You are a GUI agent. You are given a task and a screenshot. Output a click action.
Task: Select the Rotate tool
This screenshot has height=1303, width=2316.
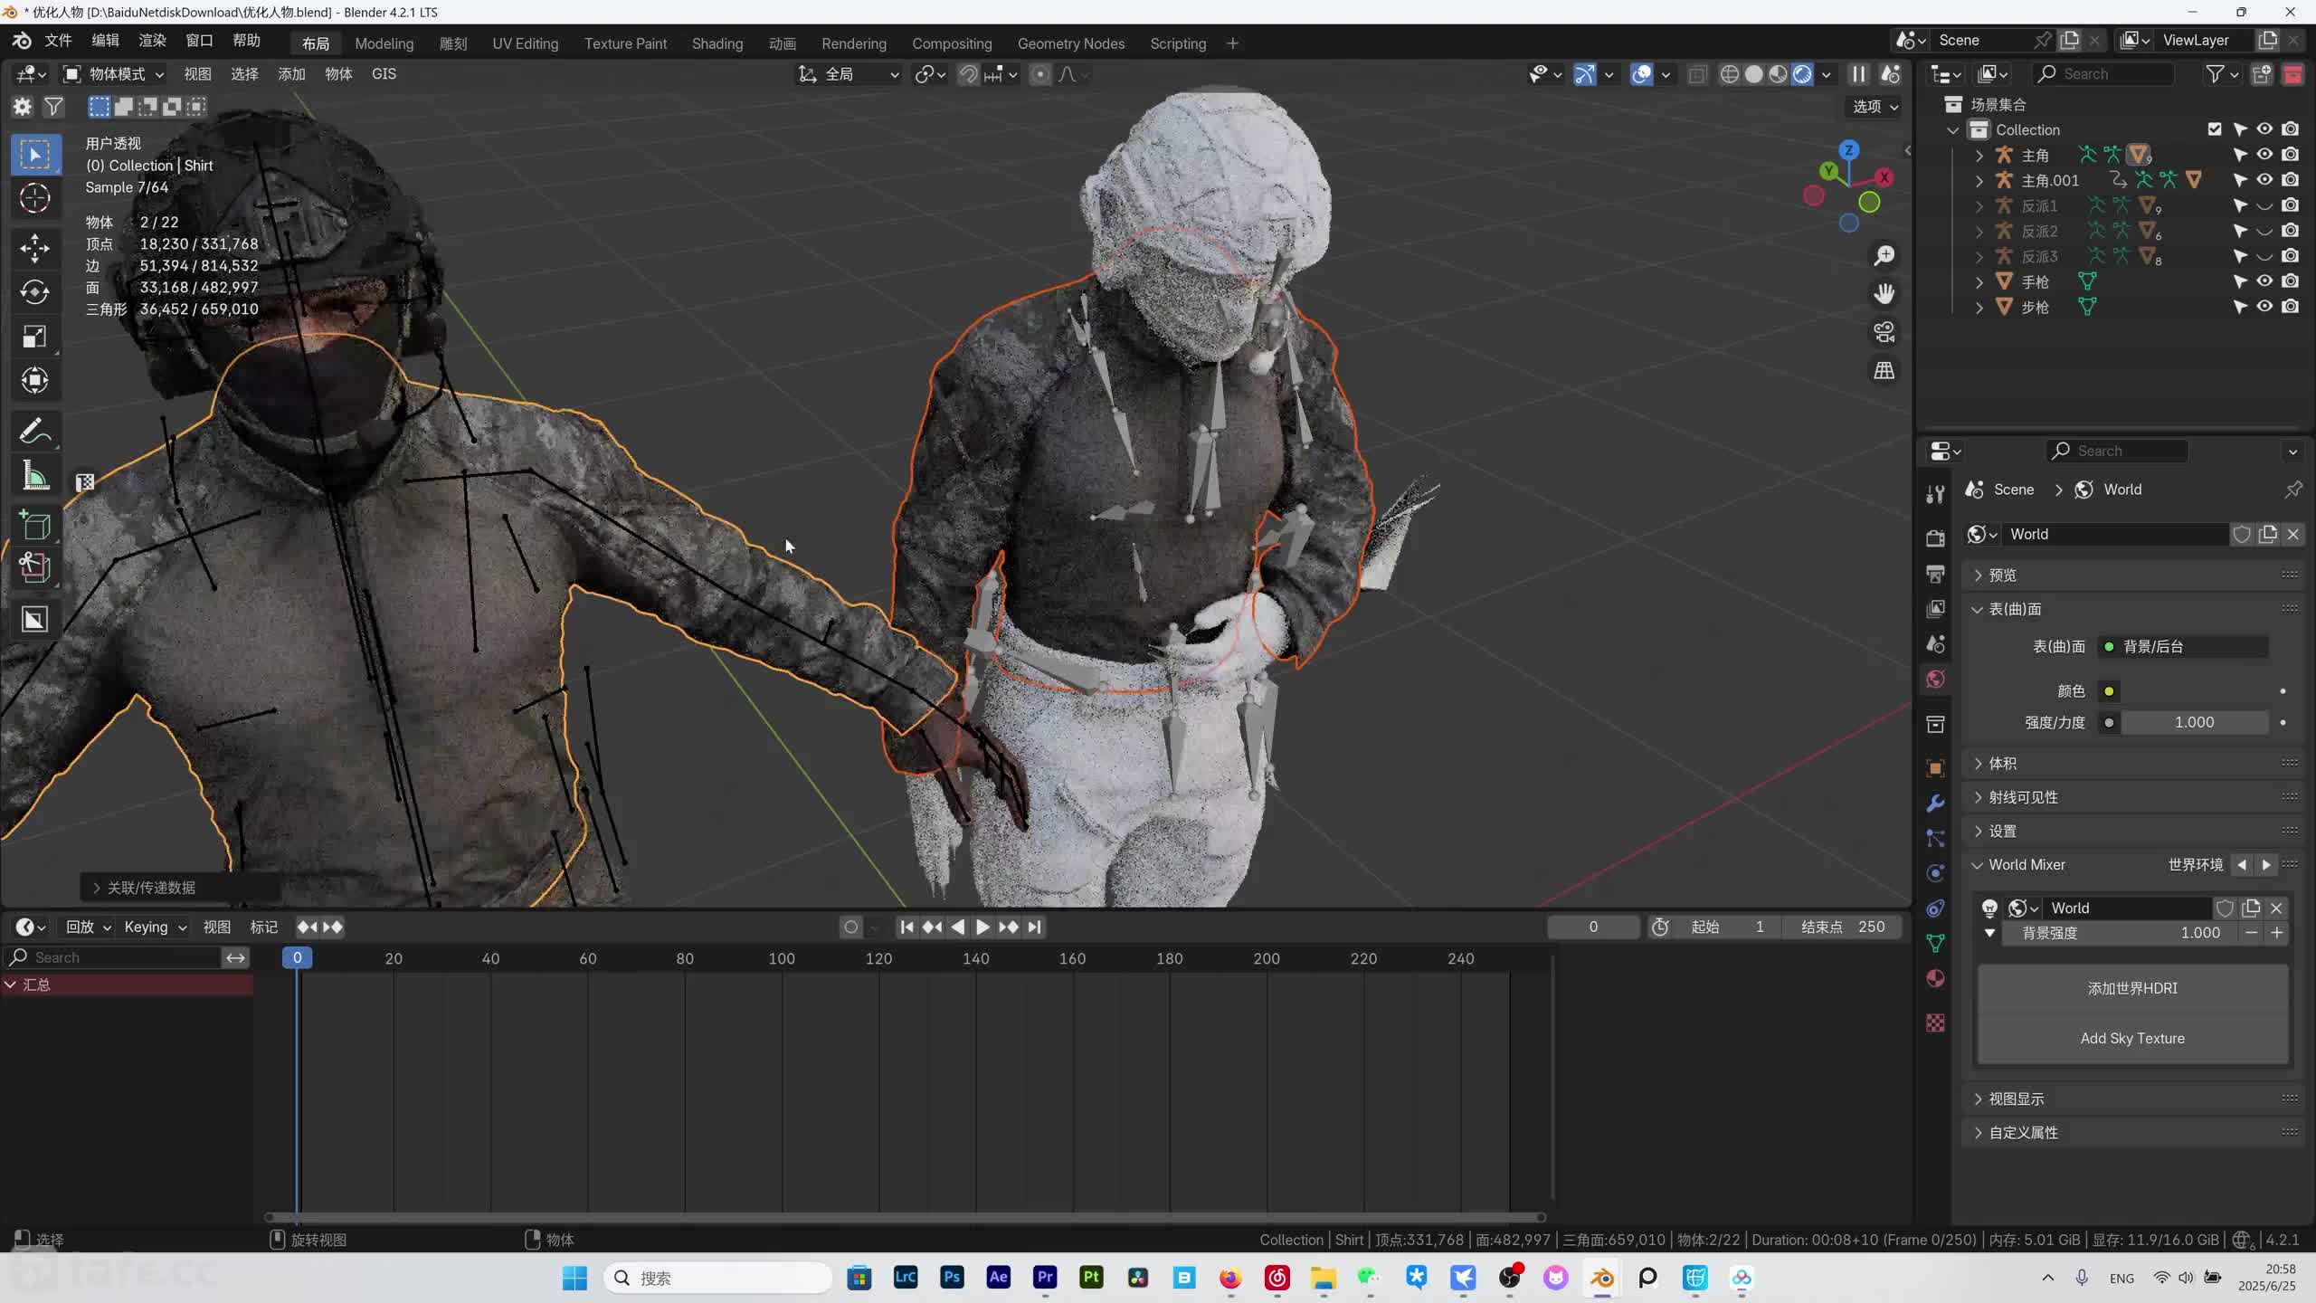click(34, 292)
